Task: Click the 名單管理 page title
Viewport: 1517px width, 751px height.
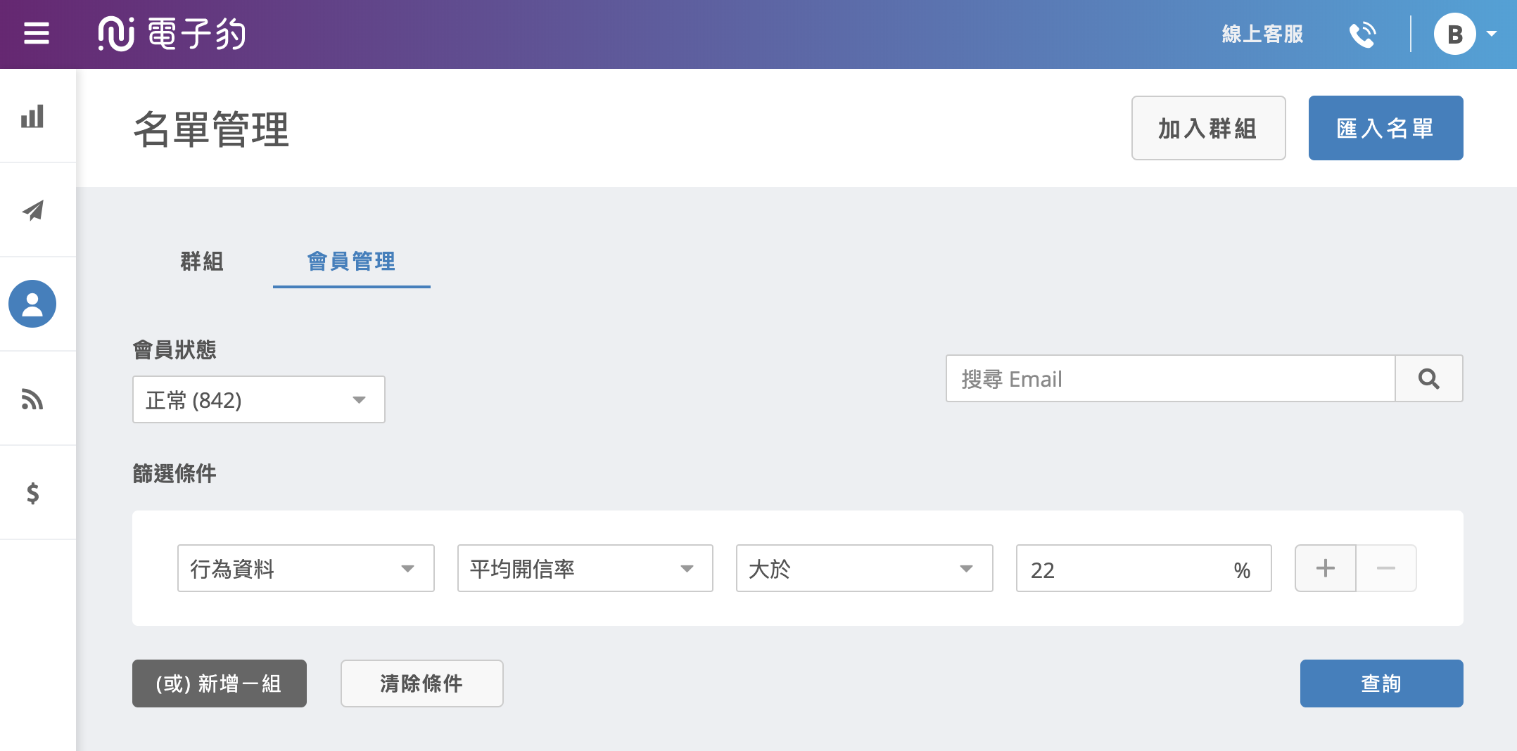Action: coord(211,129)
